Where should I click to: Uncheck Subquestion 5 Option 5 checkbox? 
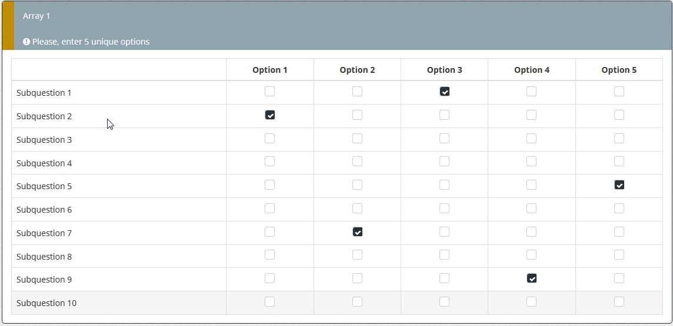tap(619, 185)
